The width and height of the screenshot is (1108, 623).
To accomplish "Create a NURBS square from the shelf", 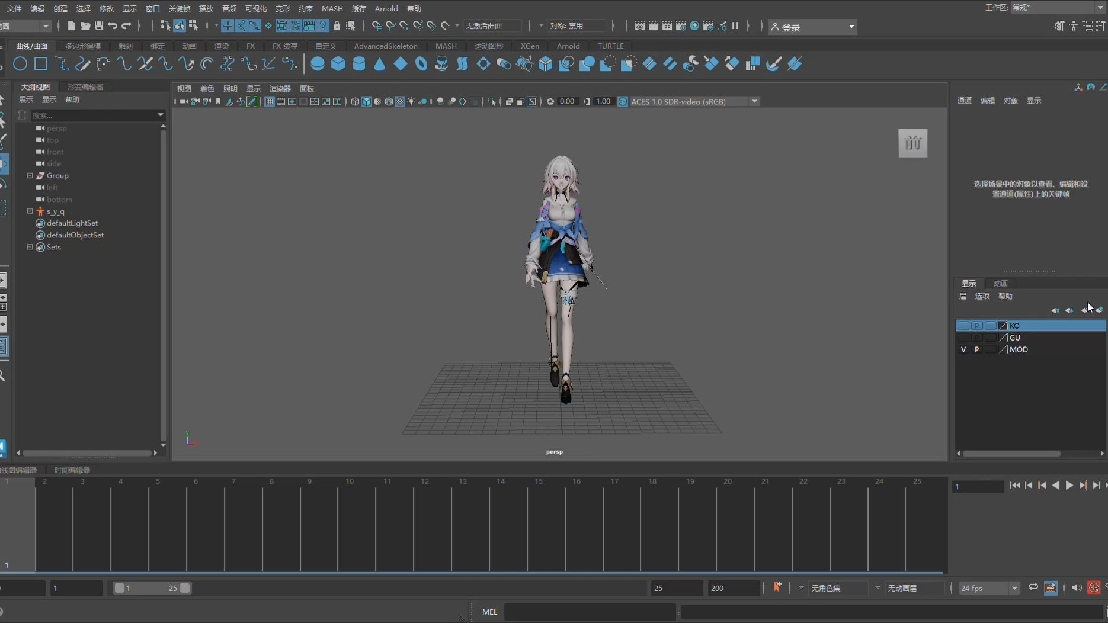I will pyautogui.click(x=41, y=64).
